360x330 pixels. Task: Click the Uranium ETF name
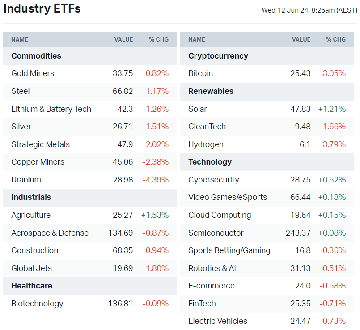coord(26,180)
